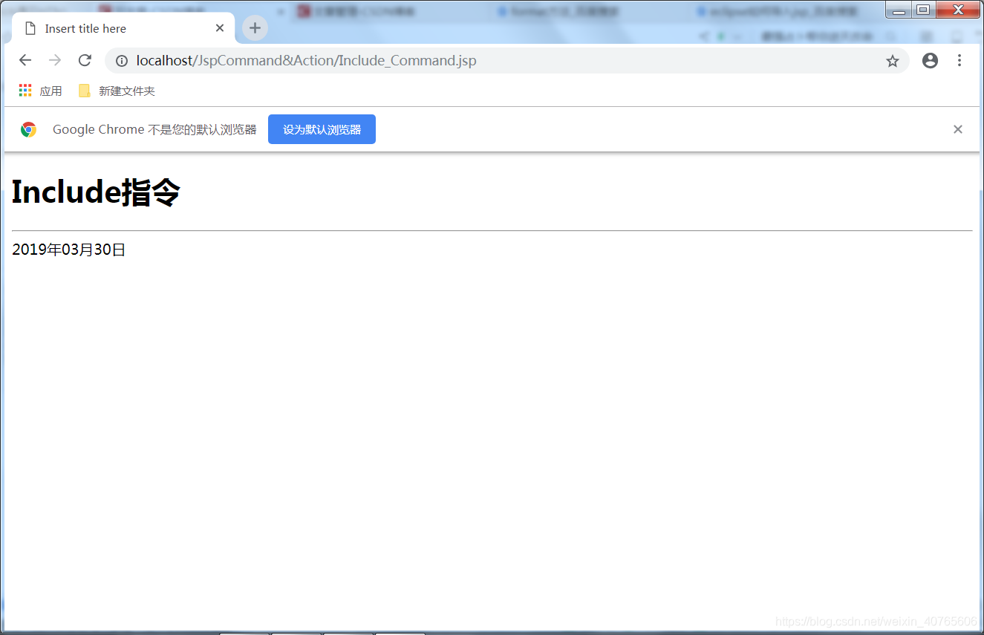View site information icon beside localhost

[x=122, y=61]
